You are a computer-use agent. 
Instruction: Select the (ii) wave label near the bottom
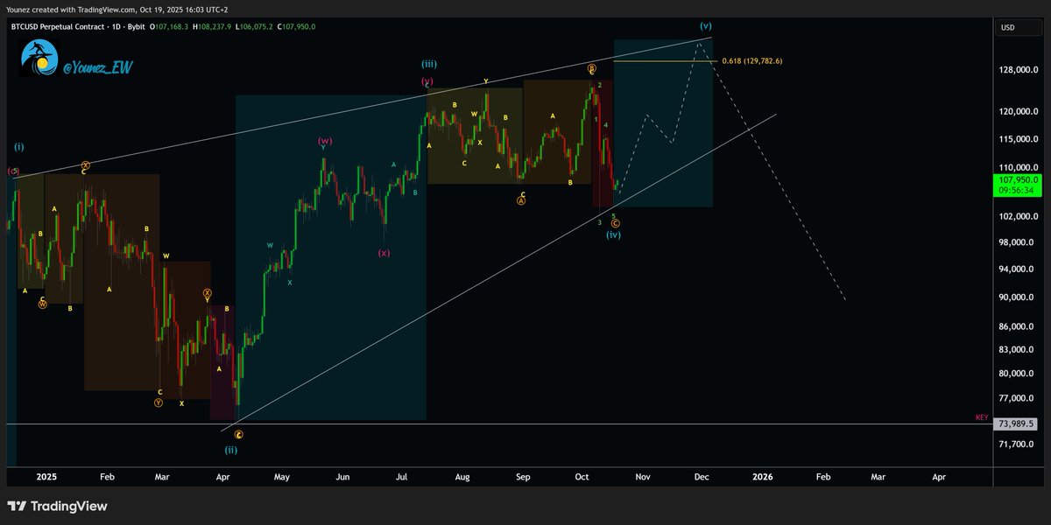[230, 450]
